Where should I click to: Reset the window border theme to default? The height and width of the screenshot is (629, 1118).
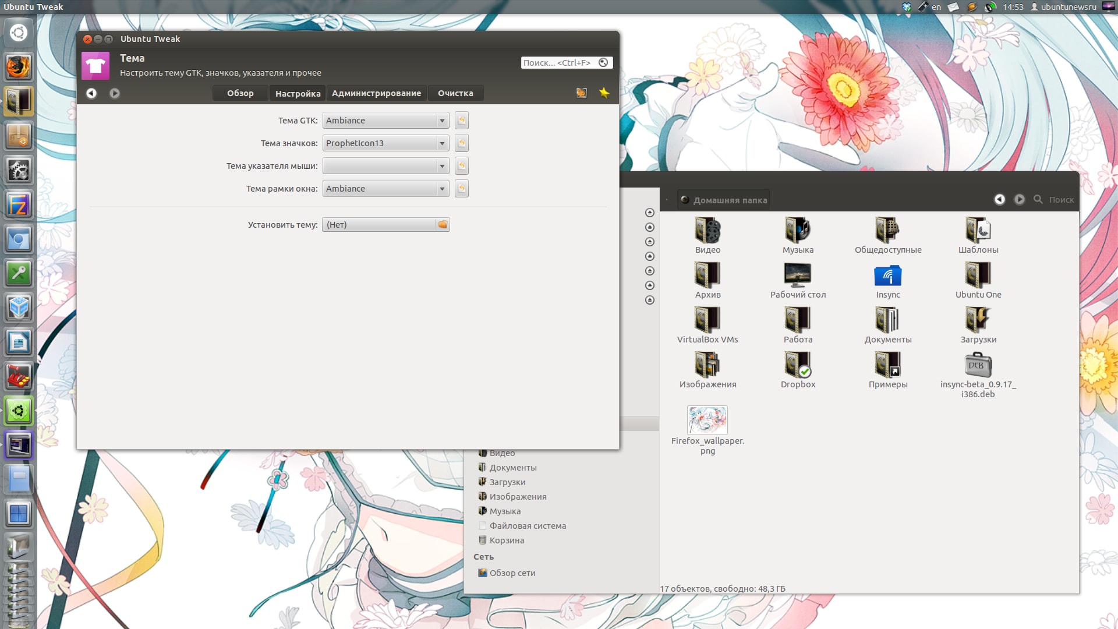pos(462,189)
